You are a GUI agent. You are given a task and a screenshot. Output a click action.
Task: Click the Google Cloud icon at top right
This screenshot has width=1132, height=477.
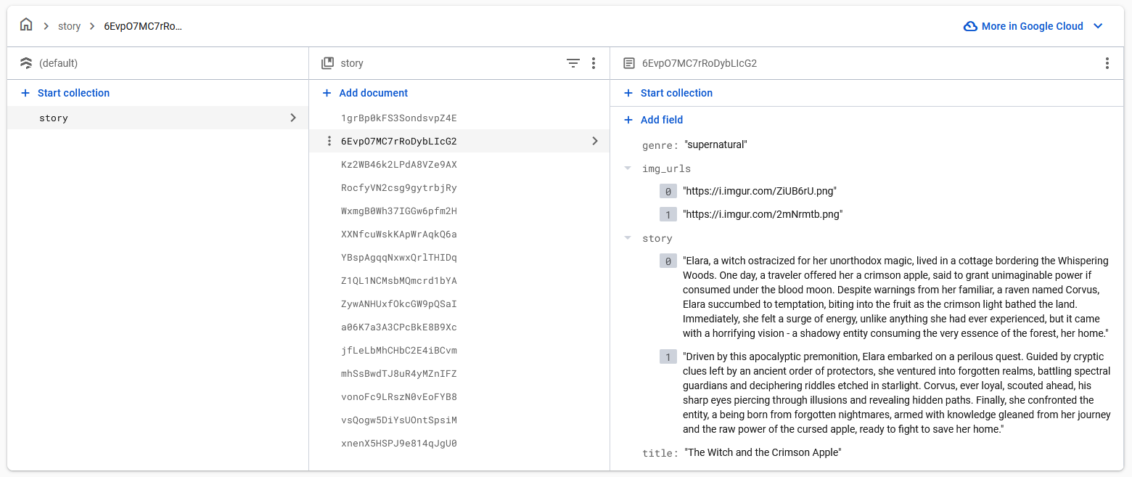[x=969, y=26]
